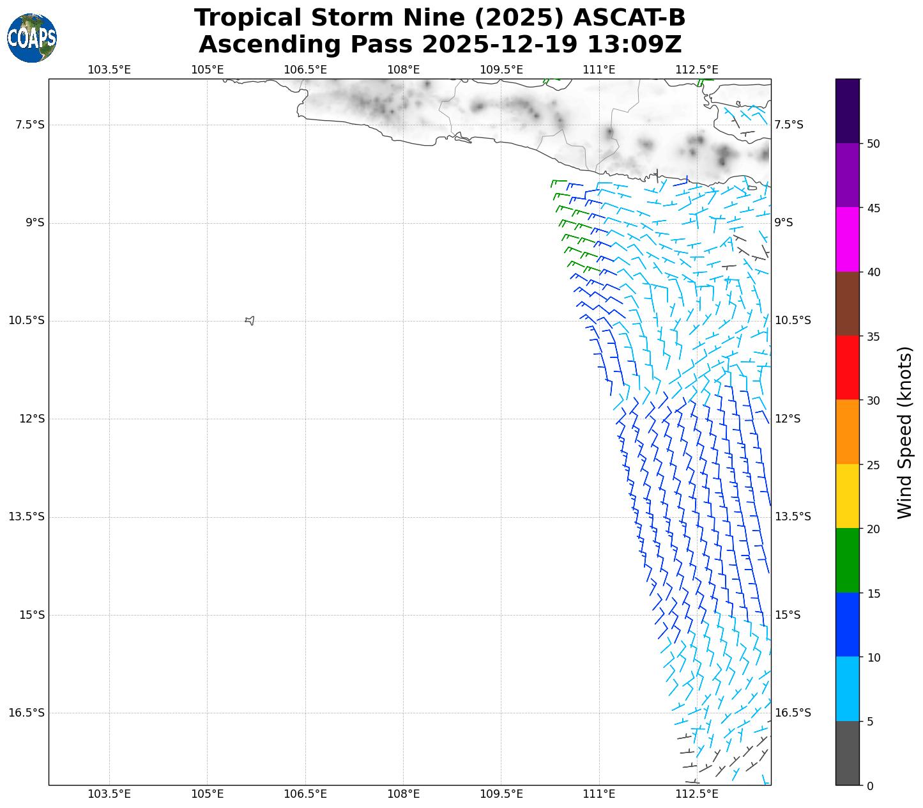Click the "Tropical Storm Nine (2025) ASCAT-B" title
Image resolution: width=923 pixels, height=808 pixels.
tap(439, 19)
